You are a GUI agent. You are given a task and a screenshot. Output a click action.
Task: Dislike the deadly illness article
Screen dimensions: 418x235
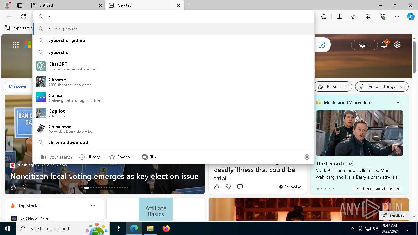[228, 187]
